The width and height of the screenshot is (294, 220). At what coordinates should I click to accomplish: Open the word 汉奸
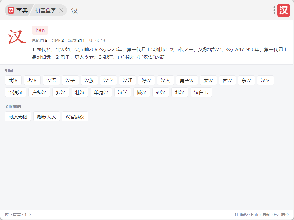128,80
